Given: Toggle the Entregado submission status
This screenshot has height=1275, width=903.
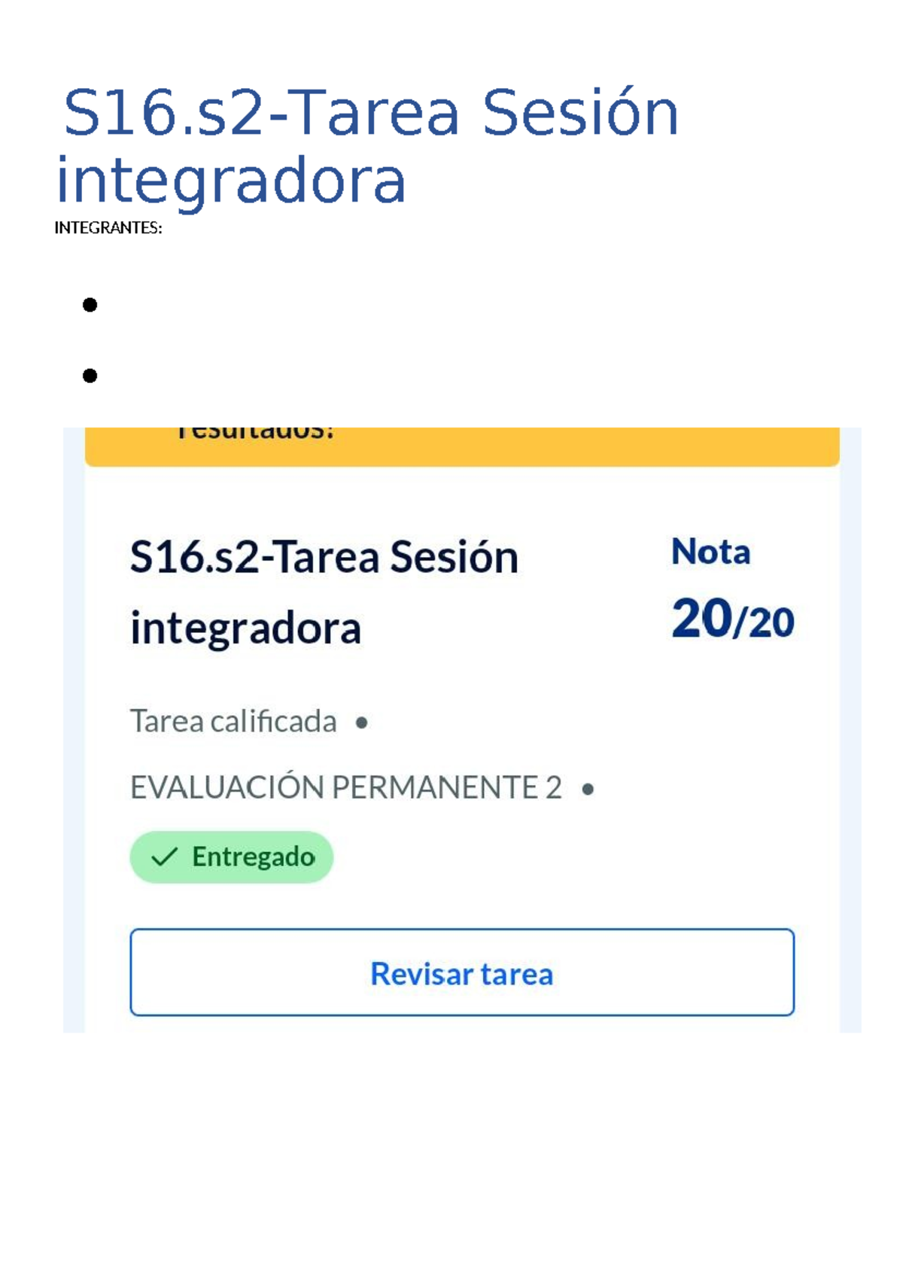Looking at the screenshot, I should point(232,857).
